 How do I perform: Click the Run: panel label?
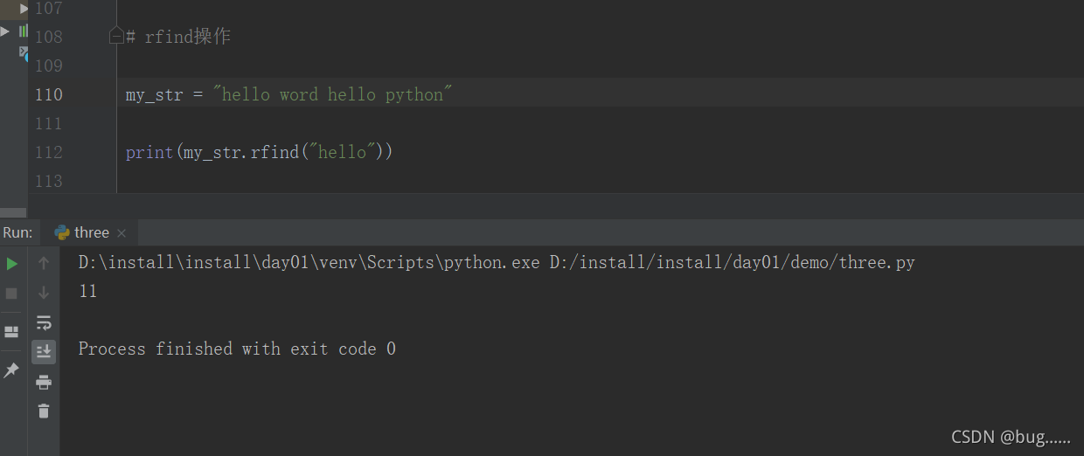[x=17, y=232]
